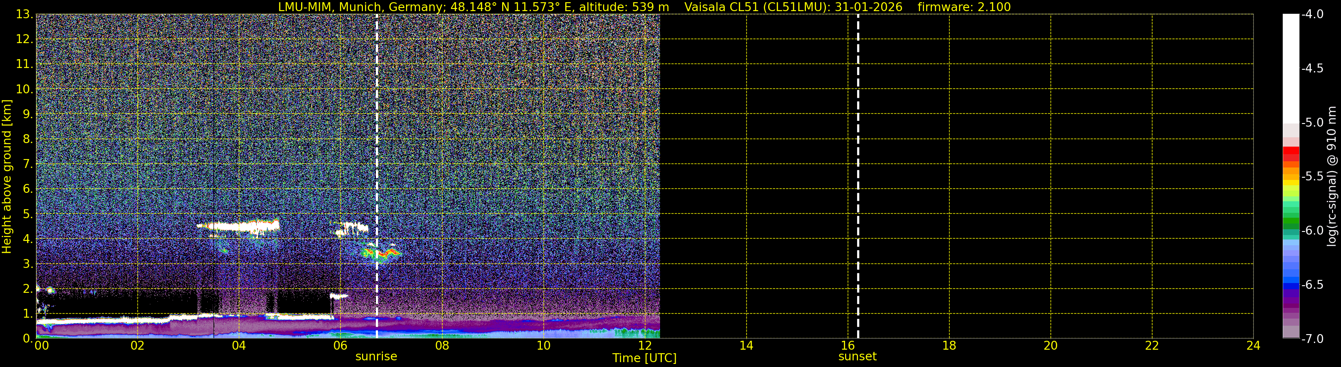
Task: Click the dashed white sunrise marker line
Action: pyautogui.click(x=376, y=176)
